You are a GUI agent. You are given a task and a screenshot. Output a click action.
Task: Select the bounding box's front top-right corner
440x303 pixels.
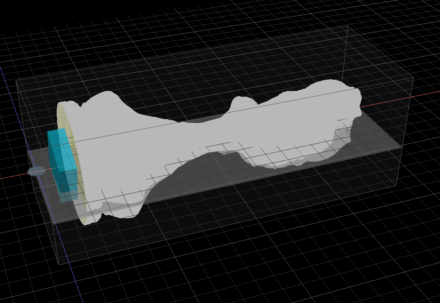413,77
